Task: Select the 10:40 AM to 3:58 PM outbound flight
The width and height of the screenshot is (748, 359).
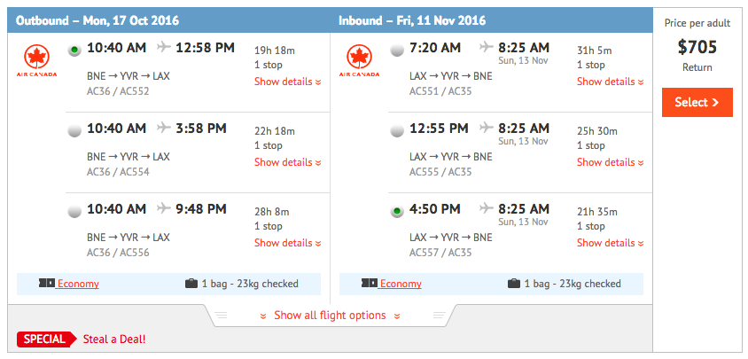Action: click(x=74, y=131)
